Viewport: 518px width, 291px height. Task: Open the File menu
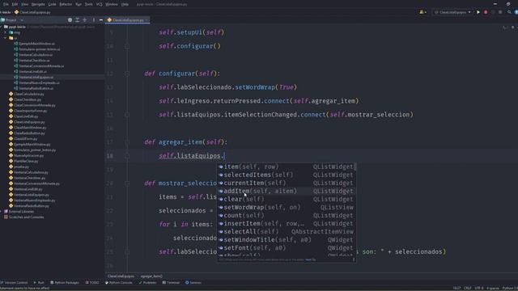pos(6,4)
